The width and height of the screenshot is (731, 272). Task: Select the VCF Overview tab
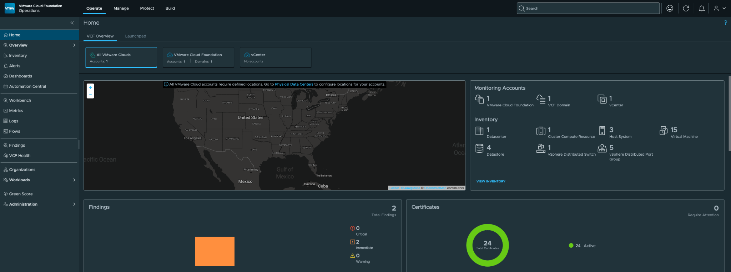click(x=100, y=36)
